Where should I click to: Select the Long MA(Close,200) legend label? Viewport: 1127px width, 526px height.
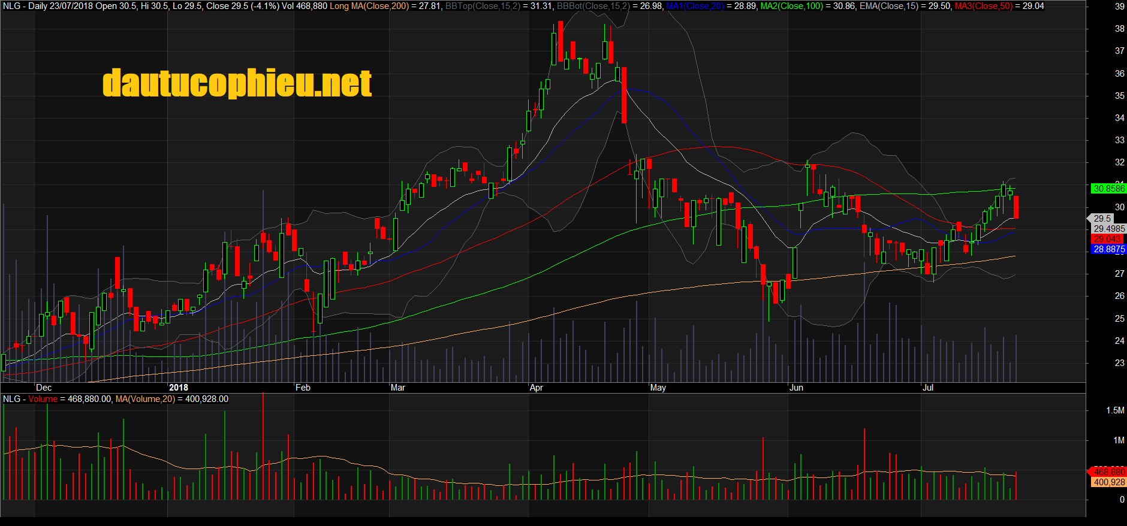tap(369, 6)
